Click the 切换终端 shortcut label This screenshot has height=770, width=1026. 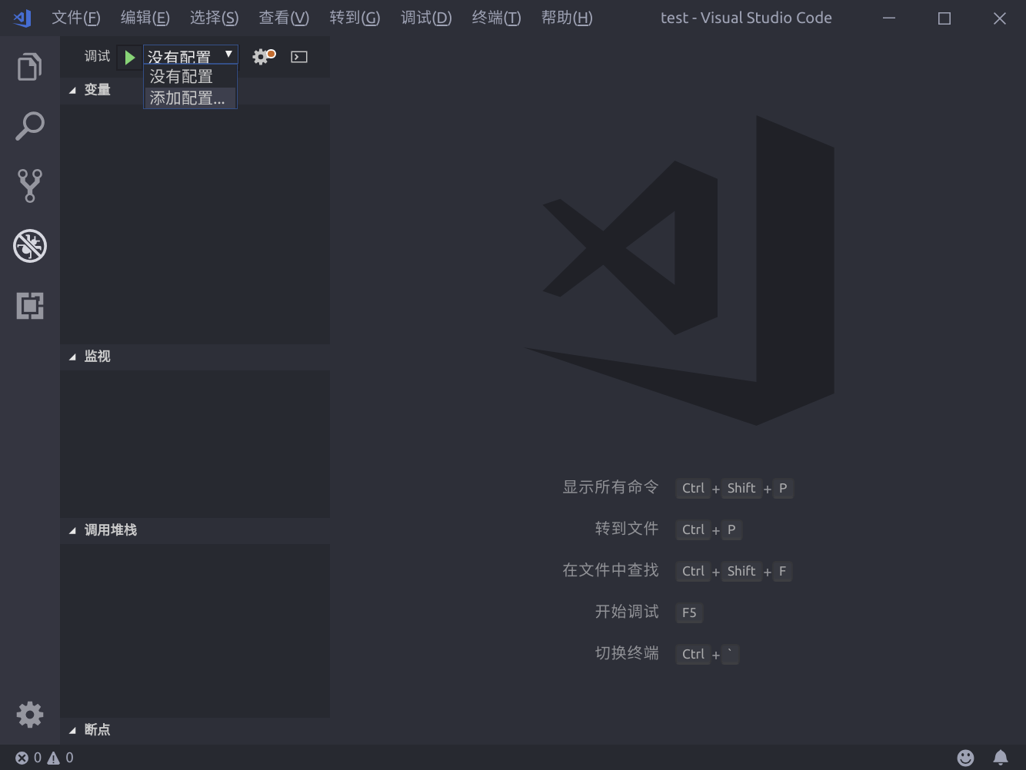coord(627,653)
